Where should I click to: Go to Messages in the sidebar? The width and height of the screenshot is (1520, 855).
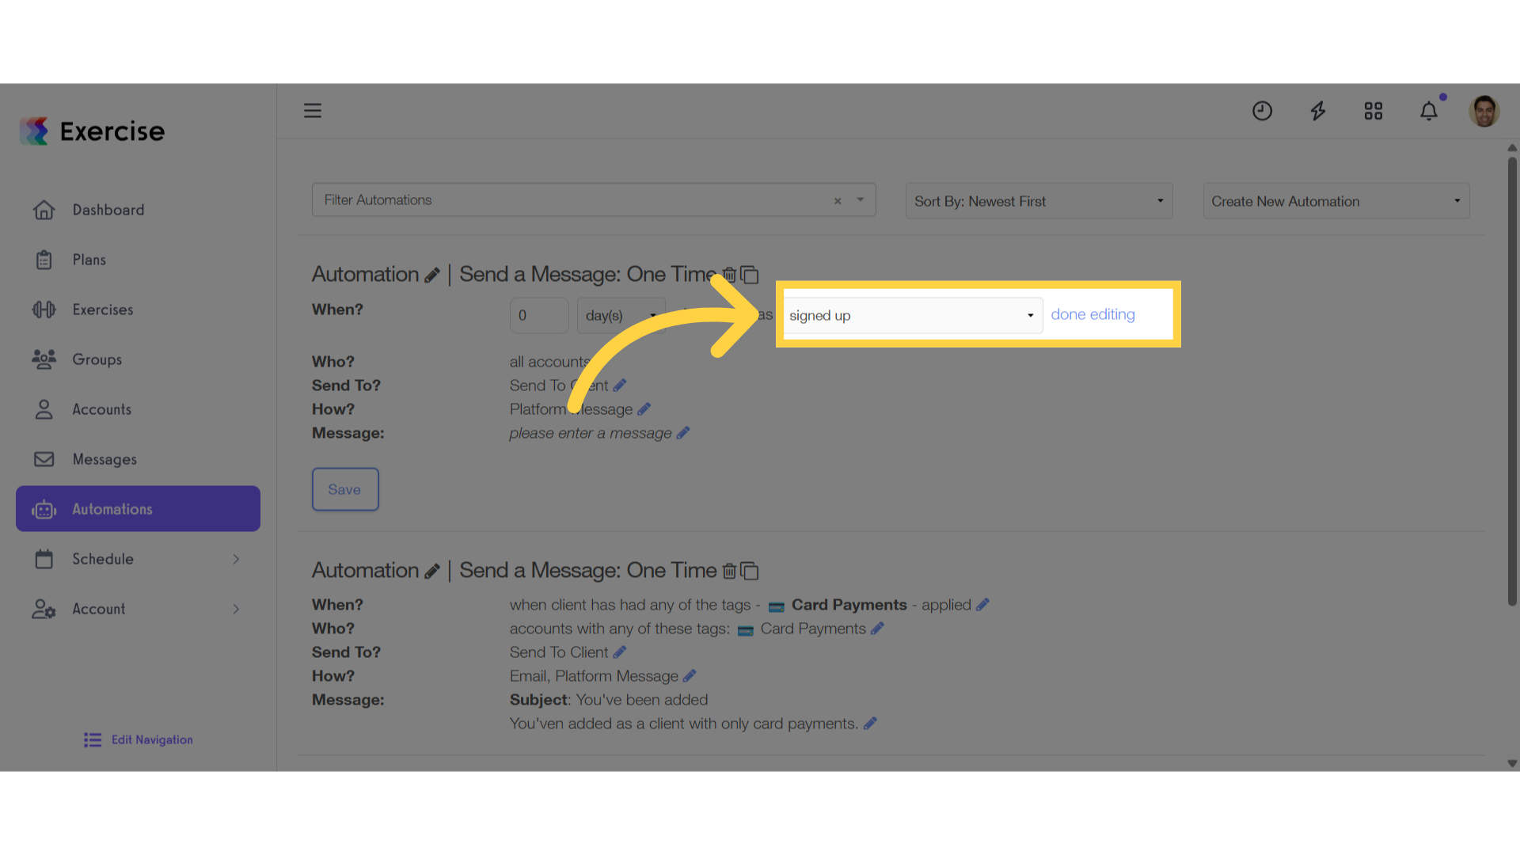coord(104,459)
